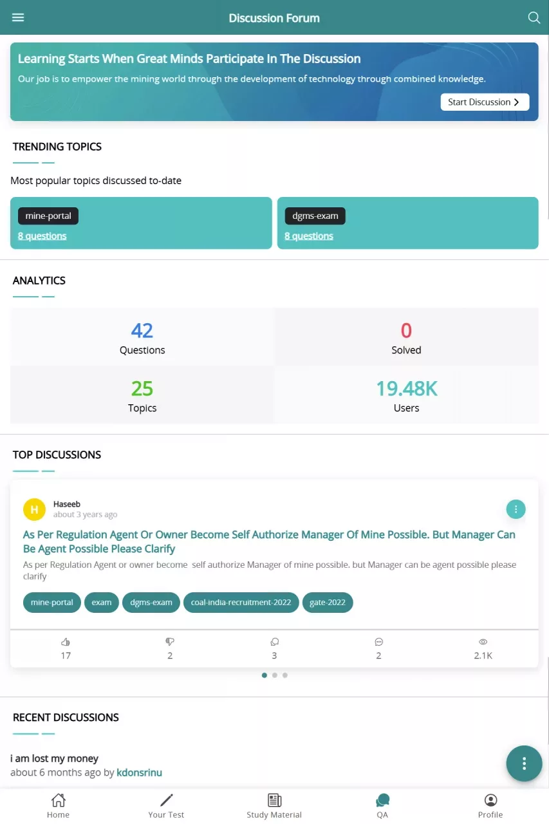This screenshot has width=549, height=824.
Task: Show the second top discussion slide dot
Action: 275,675
